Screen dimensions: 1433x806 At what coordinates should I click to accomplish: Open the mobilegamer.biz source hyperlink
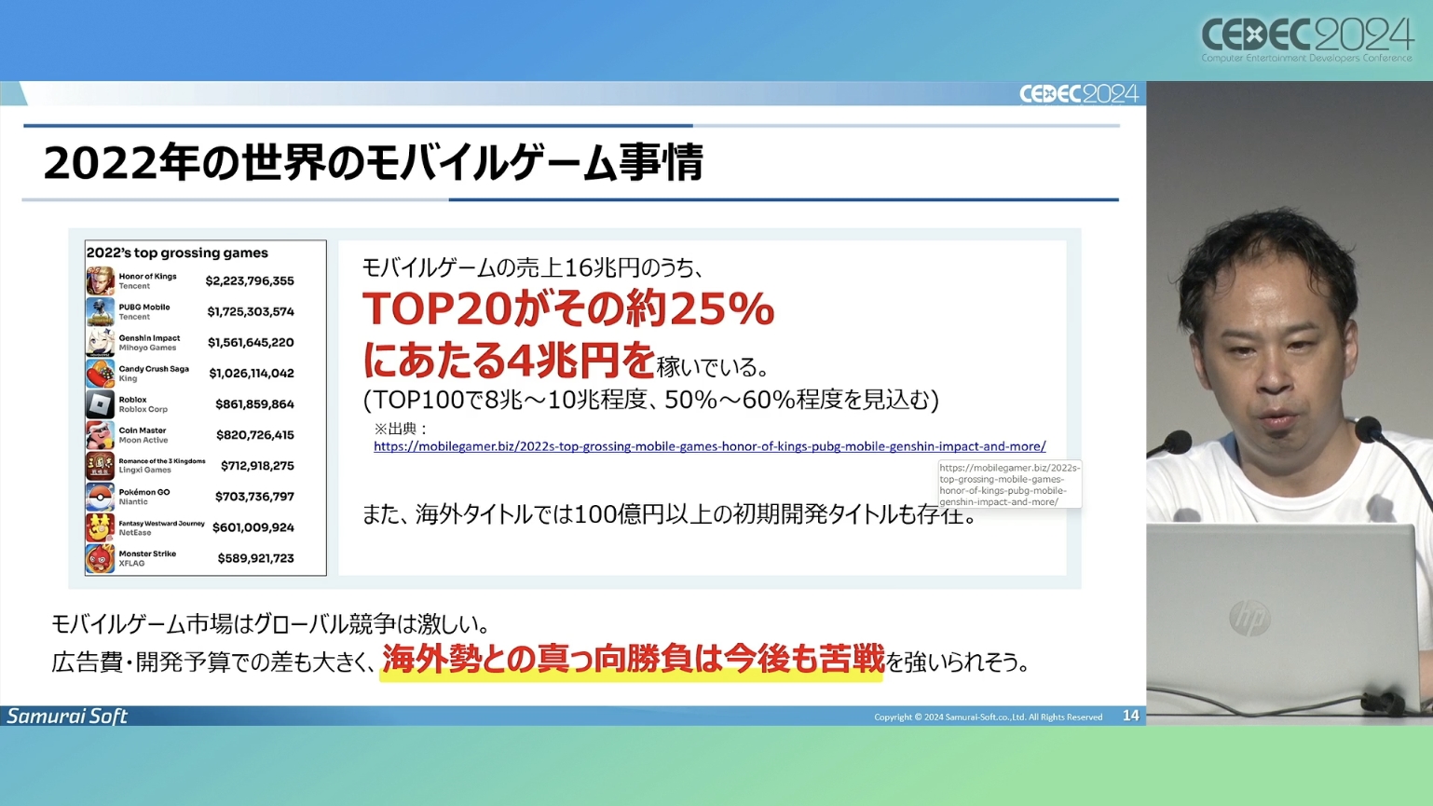709,446
